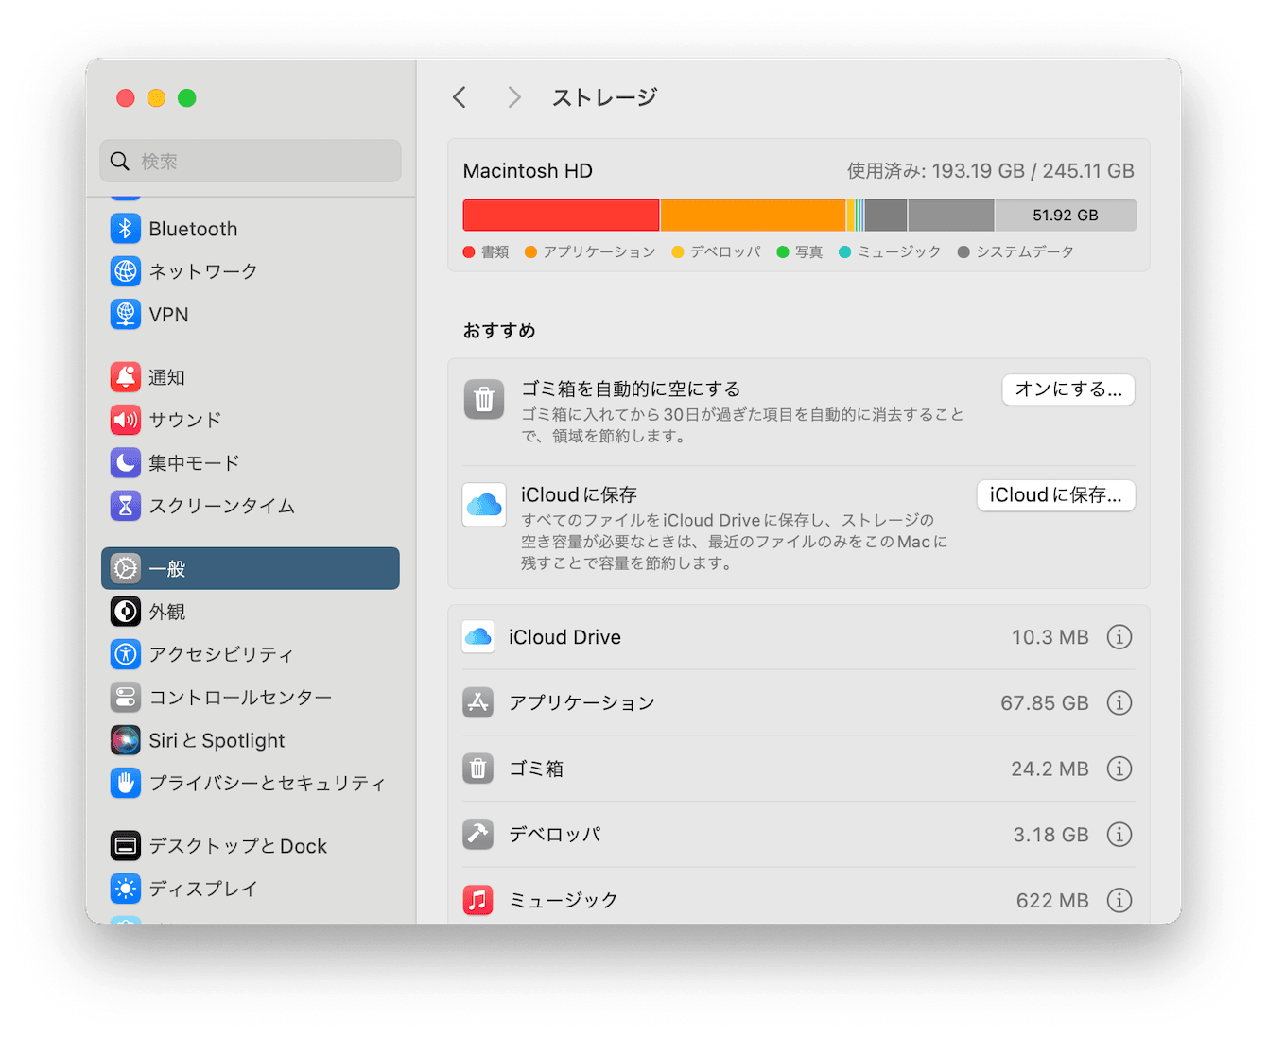Viewport: 1267px width, 1037px height.
Task: Select the VPN icon in sidebar
Action: click(x=126, y=314)
